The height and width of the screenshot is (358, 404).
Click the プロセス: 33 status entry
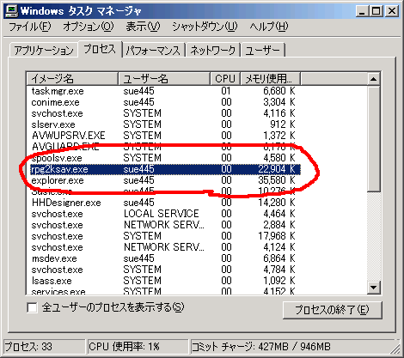(45, 347)
